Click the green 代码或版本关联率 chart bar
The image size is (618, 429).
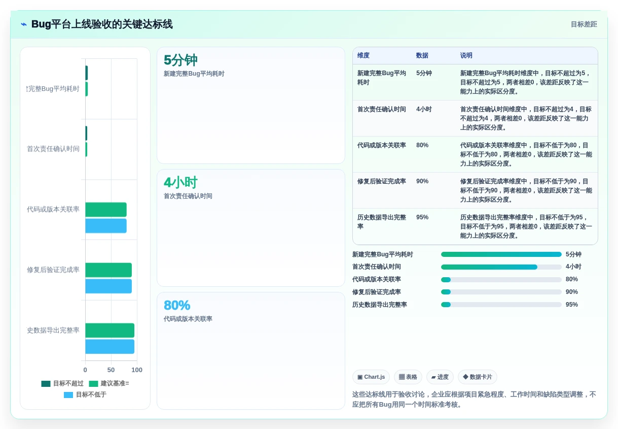(106, 210)
